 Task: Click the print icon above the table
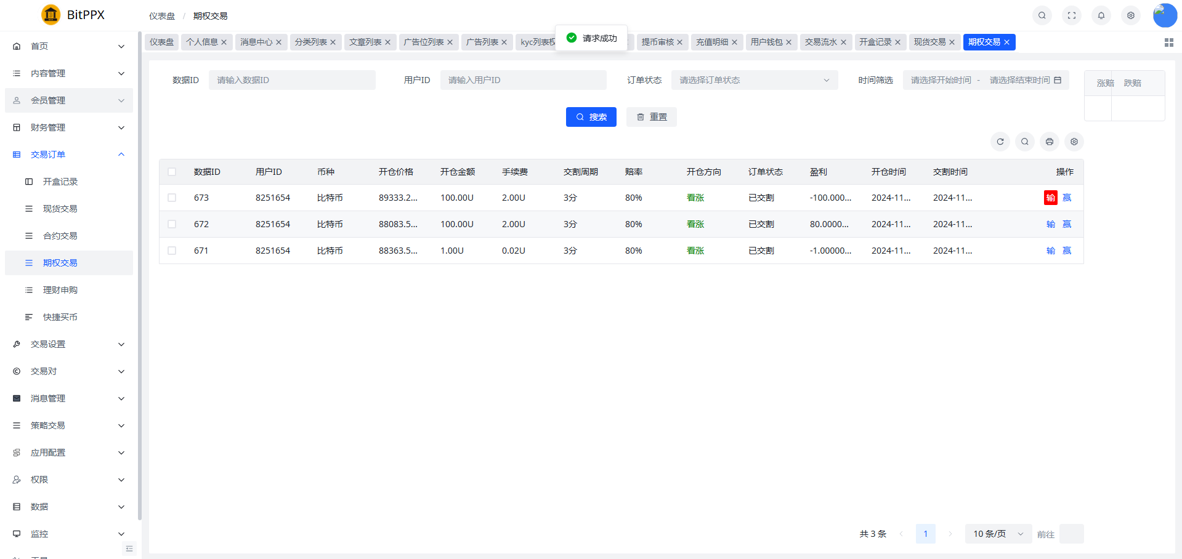[x=1049, y=142]
